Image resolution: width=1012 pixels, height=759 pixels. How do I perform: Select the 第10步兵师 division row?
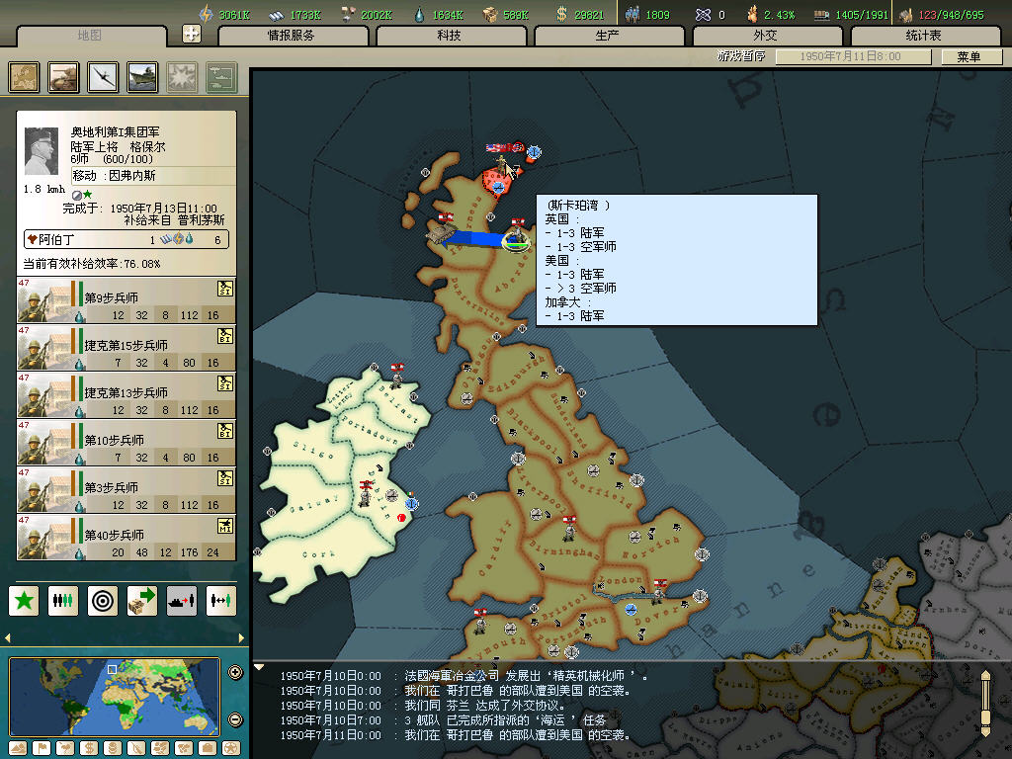tap(126, 442)
